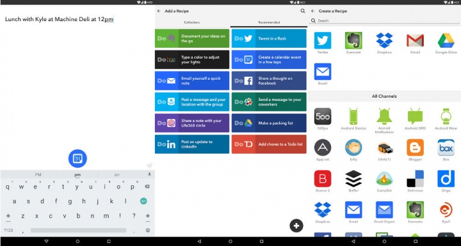The height and width of the screenshot is (246, 461).
Task: Add the 'Tweet in a flash' recipe
Action: coord(269,38)
